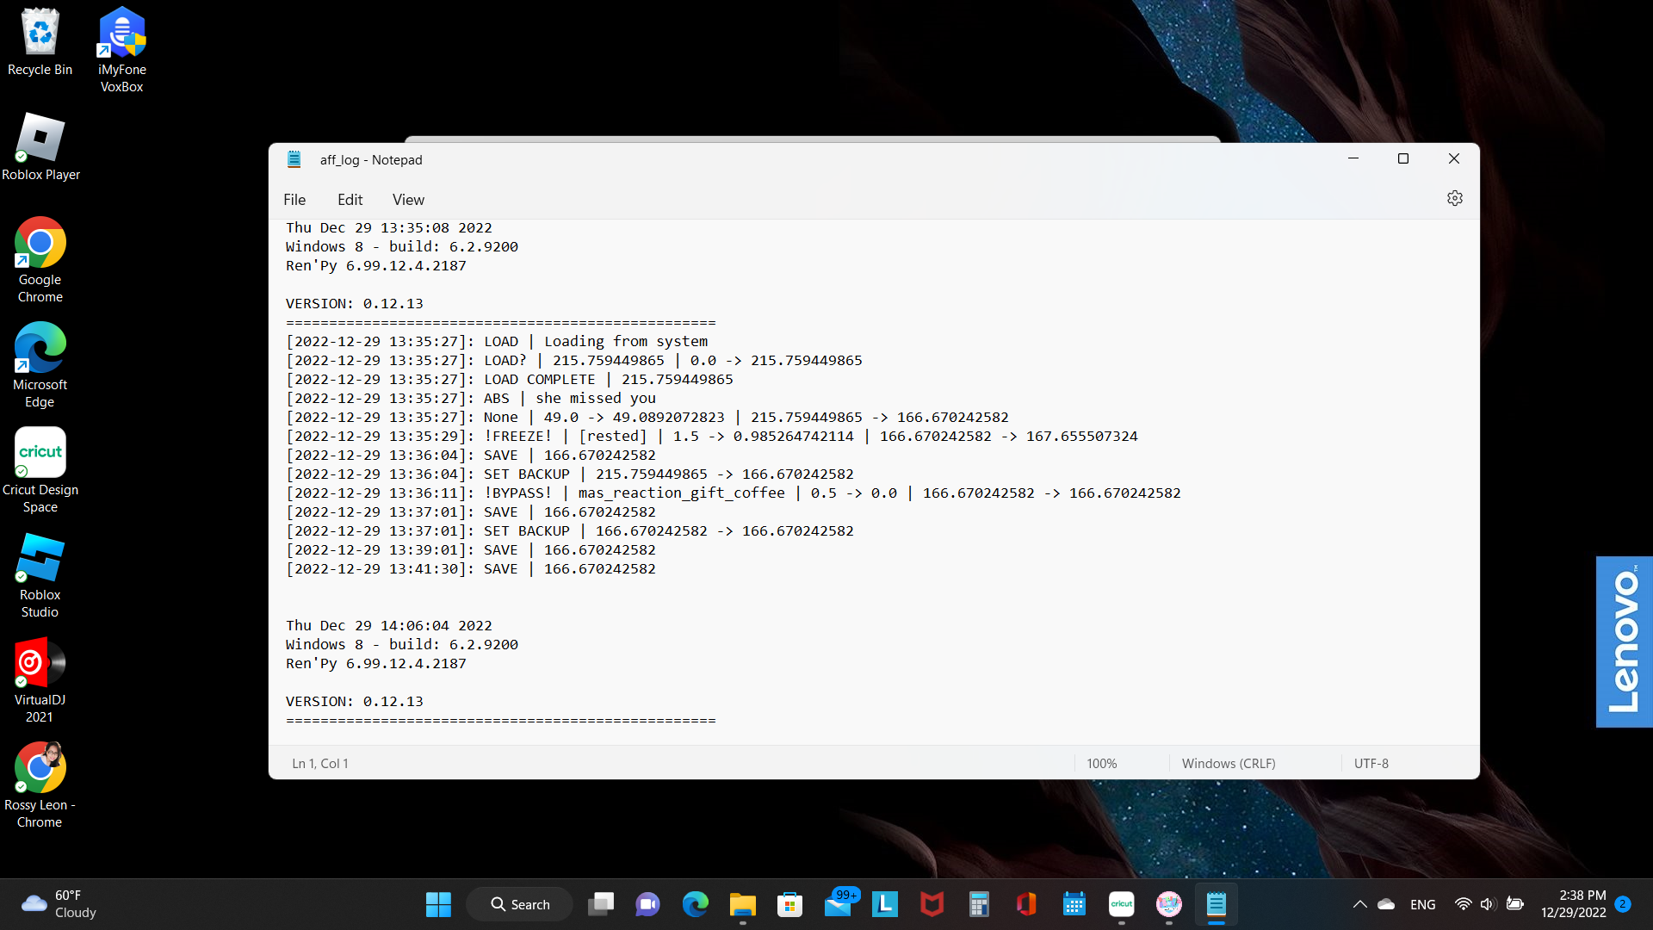1653x930 pixels.
Task: Open notification center with badge 2
Action: pos(1623,904)
